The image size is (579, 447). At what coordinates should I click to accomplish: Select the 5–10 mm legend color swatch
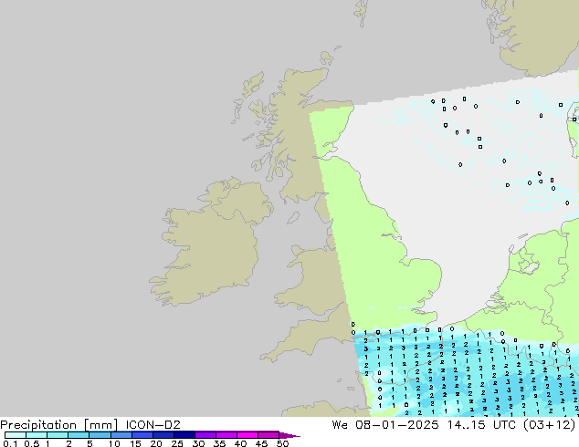pyautogui.click(x=100, y=435)
